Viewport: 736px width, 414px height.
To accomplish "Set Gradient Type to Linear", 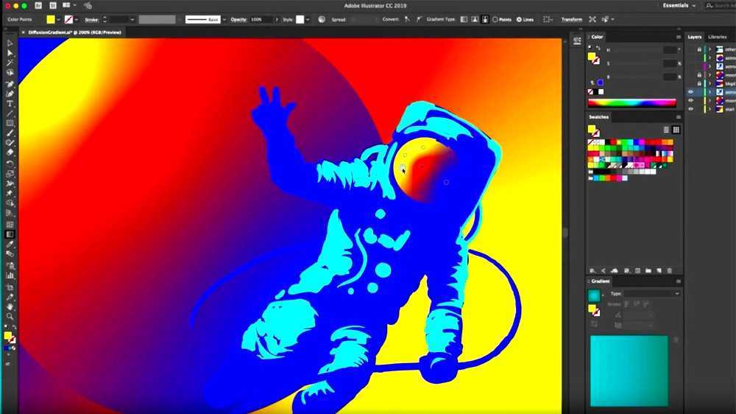I will click(464, 20).
